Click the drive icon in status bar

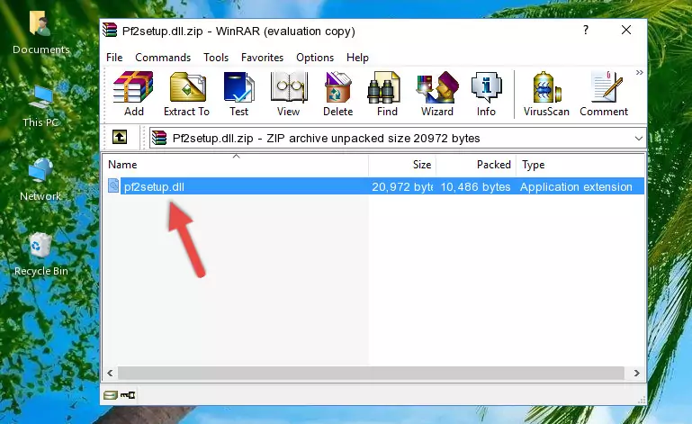pyautogui.click(x=110, y=395)
